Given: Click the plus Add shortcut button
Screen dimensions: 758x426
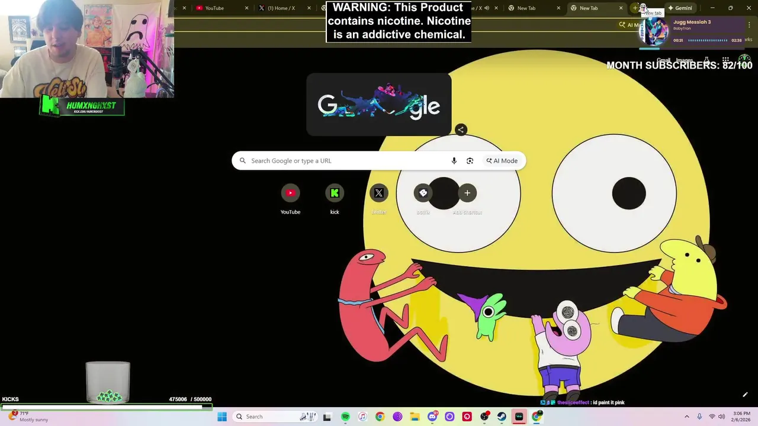Looking at the screenshot, I should 467,193.
